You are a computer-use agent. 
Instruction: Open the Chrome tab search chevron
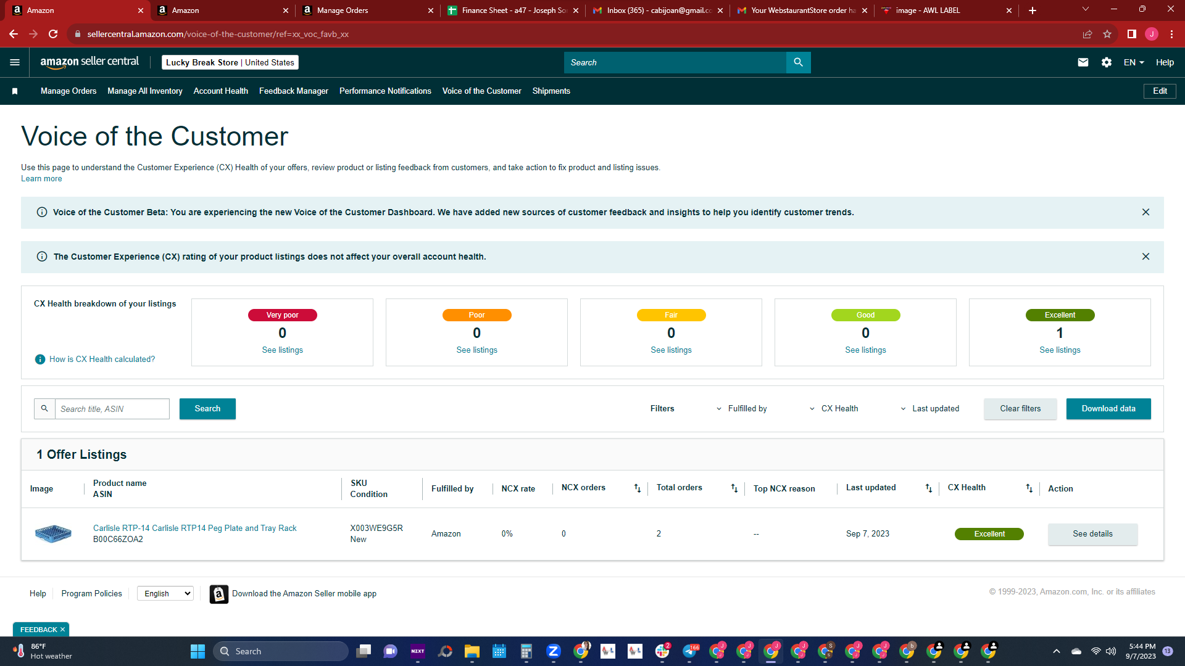[x=1086, y=10]
